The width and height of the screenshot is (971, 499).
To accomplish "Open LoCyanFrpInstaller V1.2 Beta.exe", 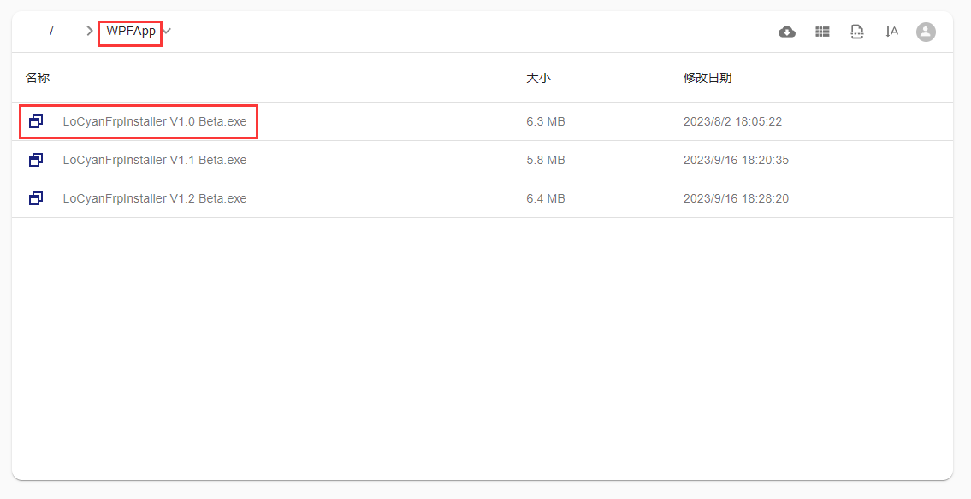I will (x=155, y=198).
